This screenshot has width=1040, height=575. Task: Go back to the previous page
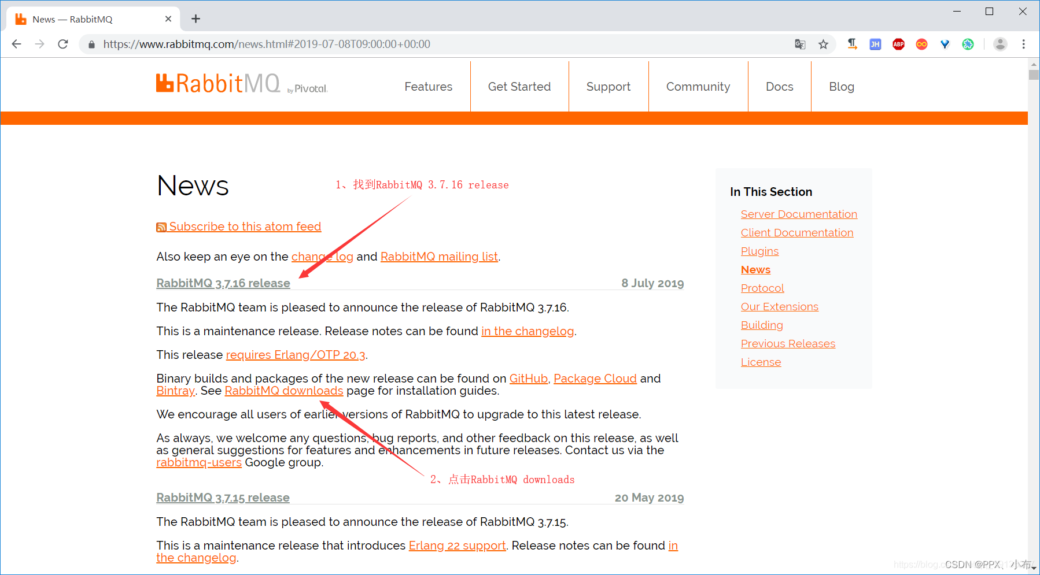(x=17, y=44)
